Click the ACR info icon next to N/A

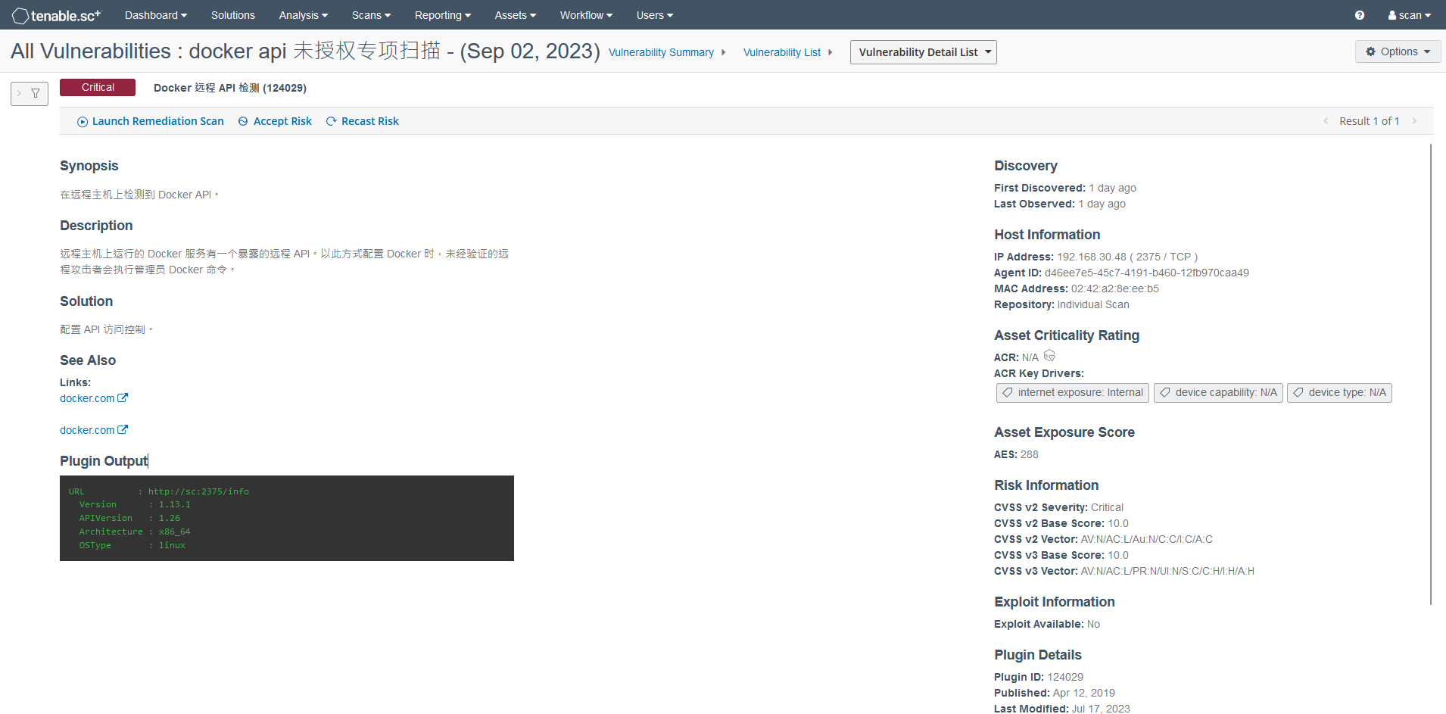(x=1049, y=355)
